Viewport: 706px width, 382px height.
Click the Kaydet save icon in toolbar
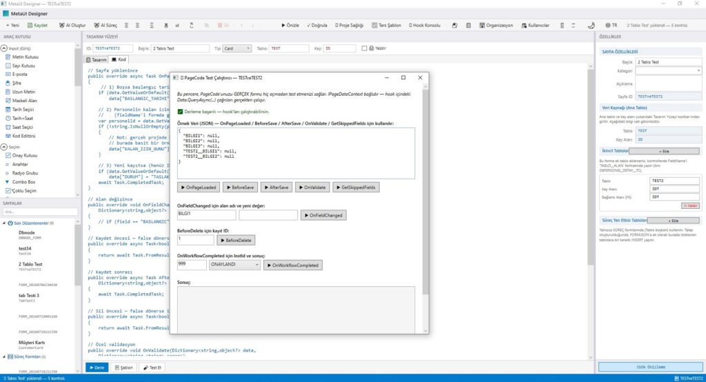(x=30, y=26)
